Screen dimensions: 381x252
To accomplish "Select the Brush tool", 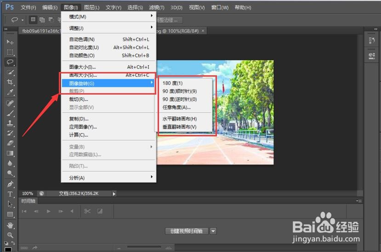I will coord(10,113).
